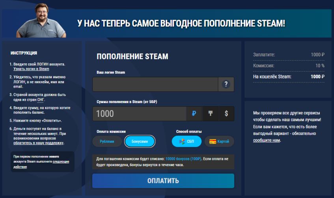Focus the Steam login input field

[x=155, y=84]
